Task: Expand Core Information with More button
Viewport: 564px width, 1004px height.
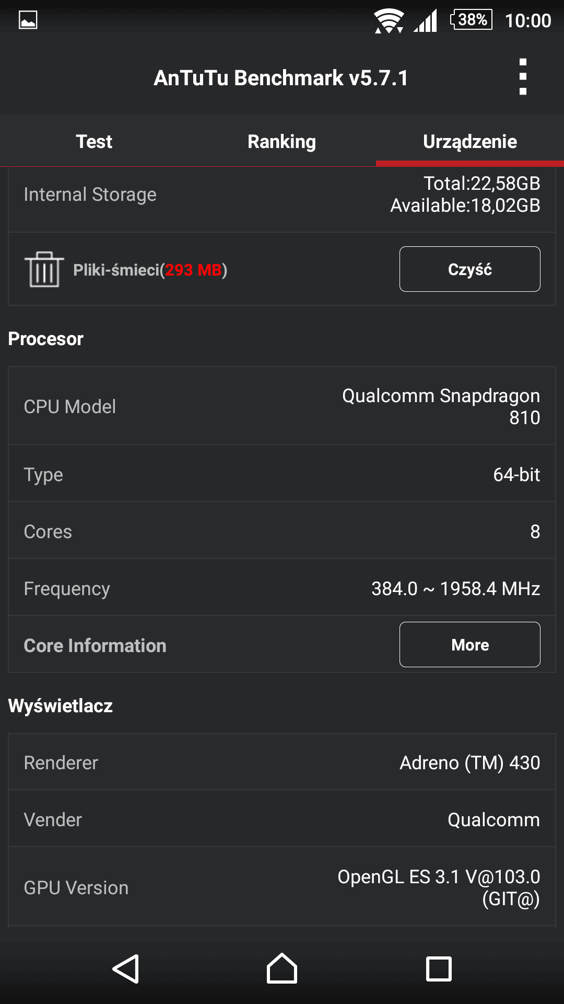Action: [x=470, y=645]
